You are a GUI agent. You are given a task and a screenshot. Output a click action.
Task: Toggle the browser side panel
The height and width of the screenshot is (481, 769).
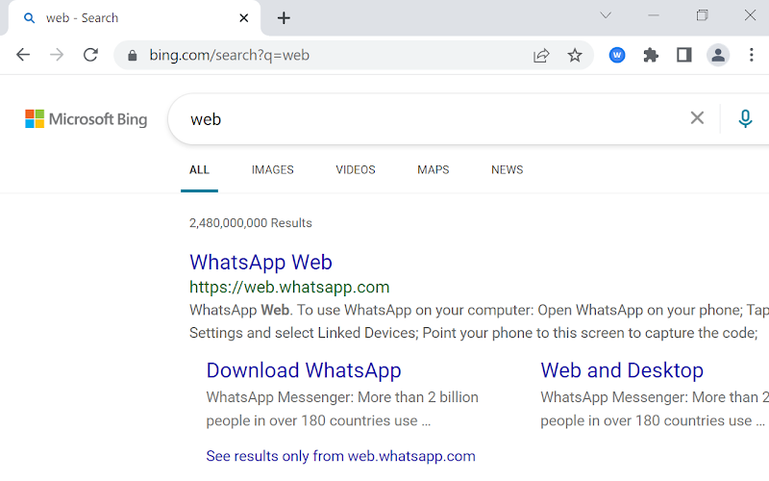[x=684, y=55]
